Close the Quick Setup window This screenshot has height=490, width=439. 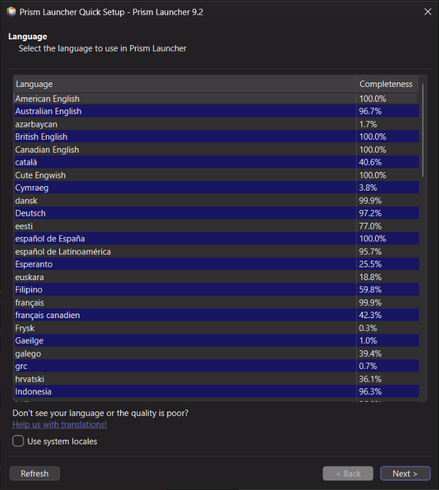[x=427, y=12]
